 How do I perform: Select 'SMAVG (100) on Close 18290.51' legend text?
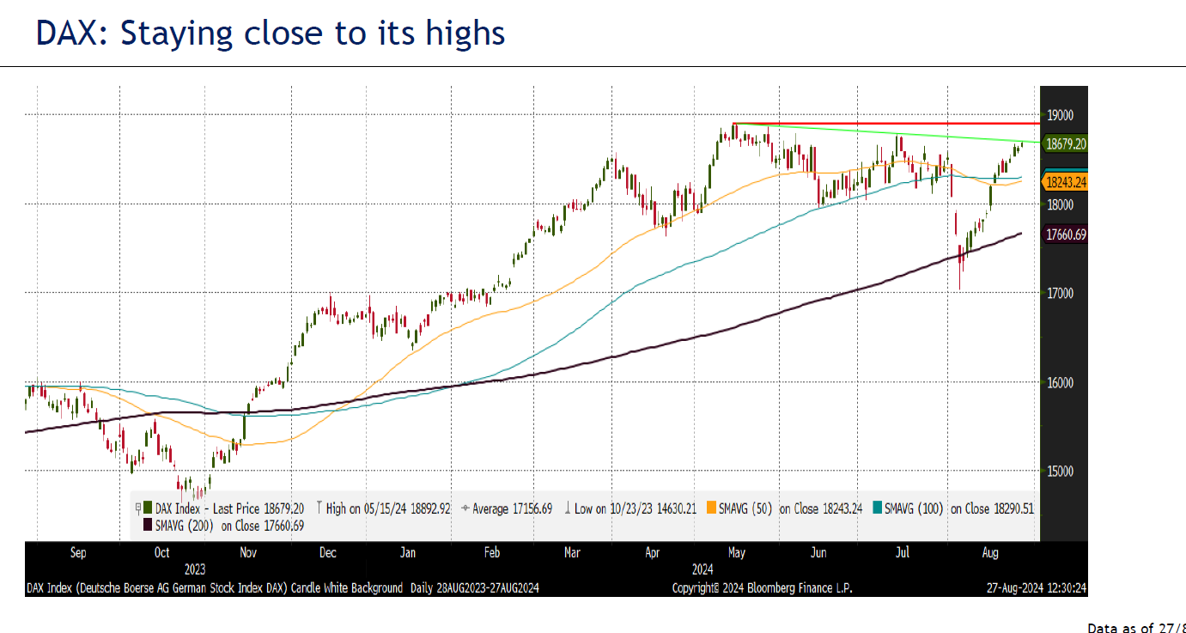click(x=960, y=508)
